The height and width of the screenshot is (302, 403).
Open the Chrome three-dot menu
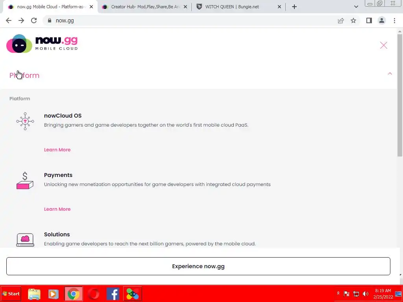(394, 20)
